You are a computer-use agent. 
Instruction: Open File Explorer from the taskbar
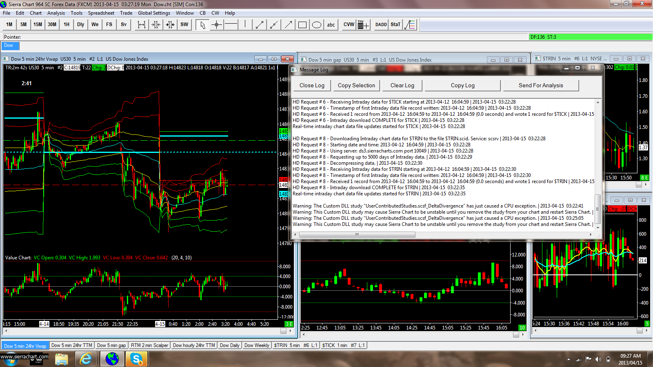click(61, 359)
